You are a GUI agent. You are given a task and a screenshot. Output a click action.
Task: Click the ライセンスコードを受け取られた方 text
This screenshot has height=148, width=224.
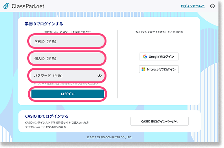pos(45,127)
